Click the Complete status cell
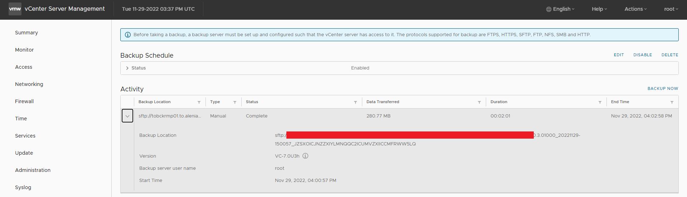 click(257, 116)
